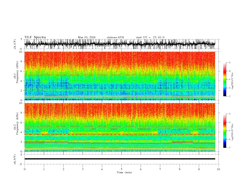Screen dimensions: 246x190
Task: Click the "ch.3(V)" waveform axis label
Action: pyautogui.click(x=15, y=159)
